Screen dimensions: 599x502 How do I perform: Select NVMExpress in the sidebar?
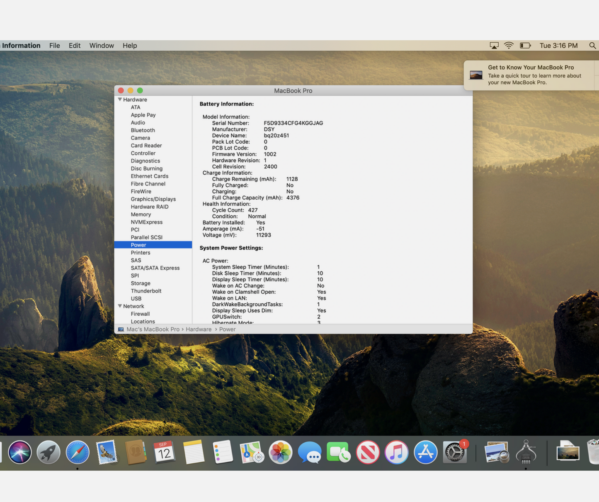147,222
